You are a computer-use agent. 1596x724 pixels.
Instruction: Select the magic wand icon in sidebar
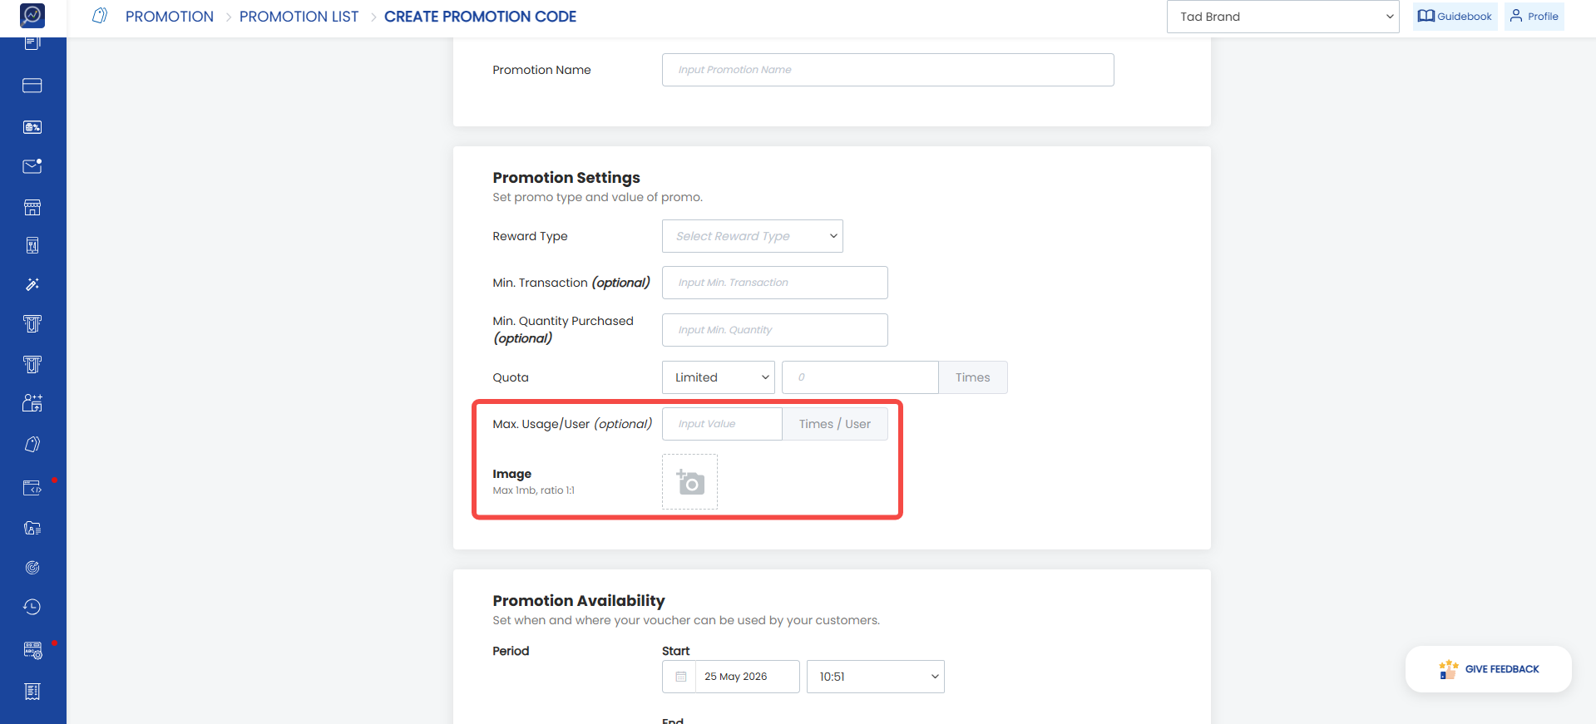[x=32, y=284]
